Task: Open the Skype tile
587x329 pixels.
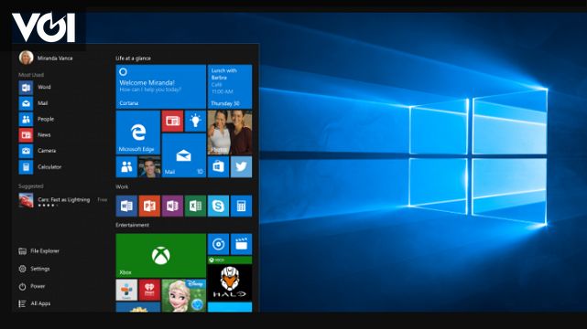Action: [x=218, y=206]
